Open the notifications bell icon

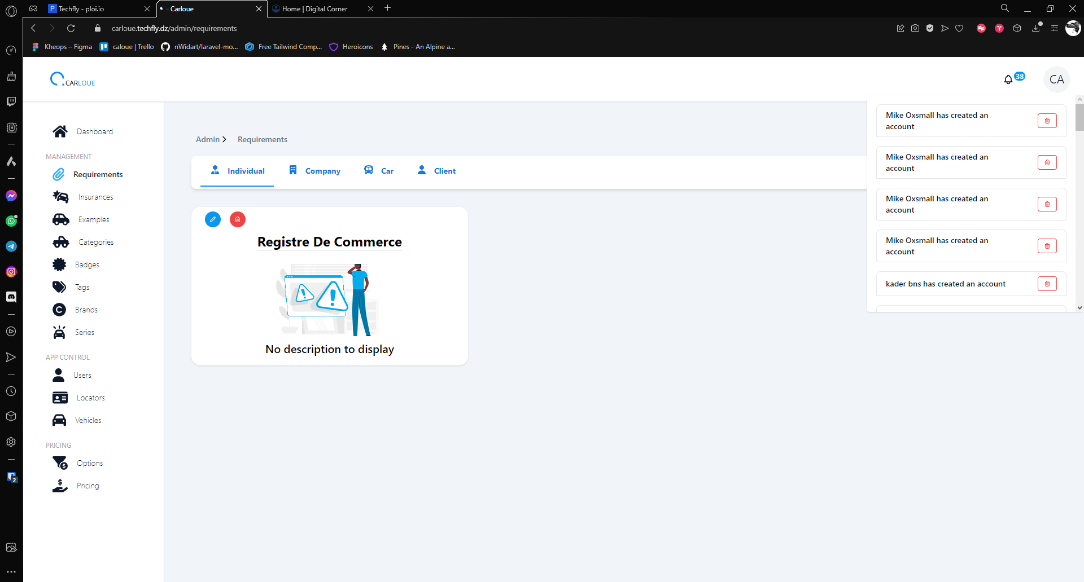1008,80
